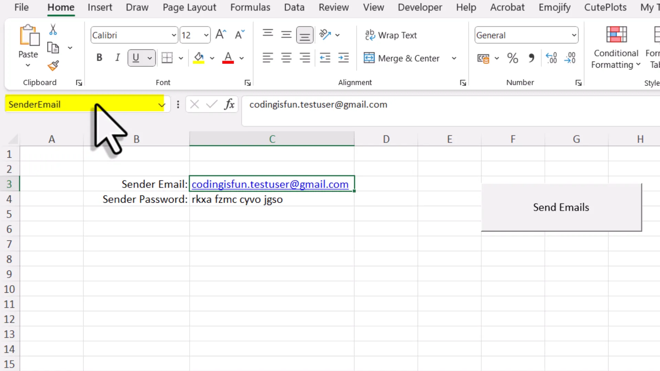The width and height of the screenshot is (660, 371).
Task: Follow the codingisfun.testuser@gmail.com hyperlink
Action: click(x=270, y=184)
